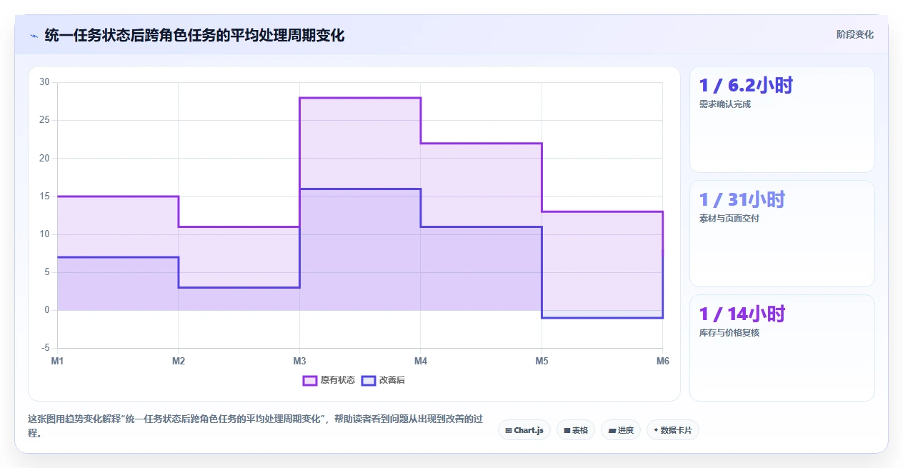This screenshot has width=903, height=468.
Task: Select the 表格 tag pill
Action: [x=576, y=430]
